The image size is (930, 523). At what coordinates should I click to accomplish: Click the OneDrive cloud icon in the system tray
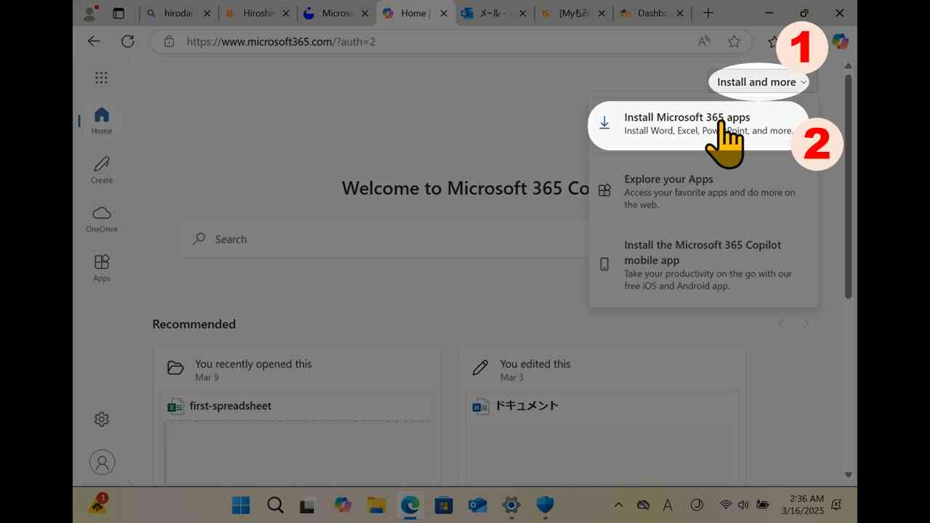pos(643,505)
